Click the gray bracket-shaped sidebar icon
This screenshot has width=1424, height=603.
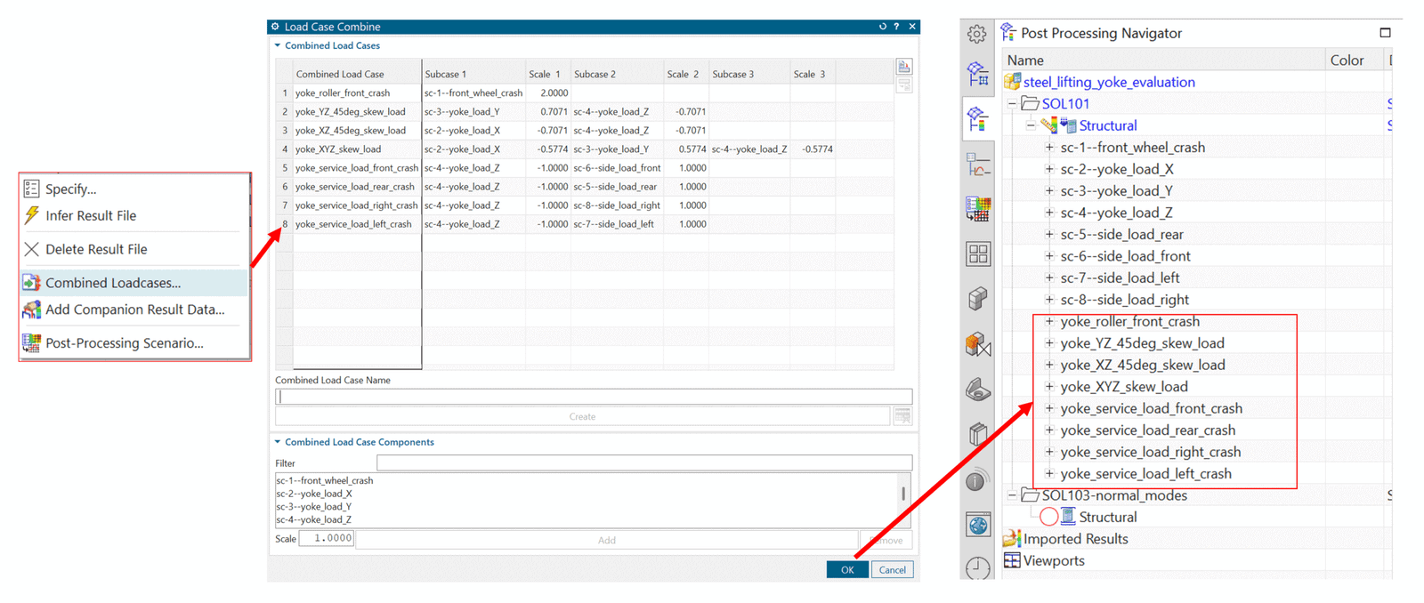(x=977, y=389)
